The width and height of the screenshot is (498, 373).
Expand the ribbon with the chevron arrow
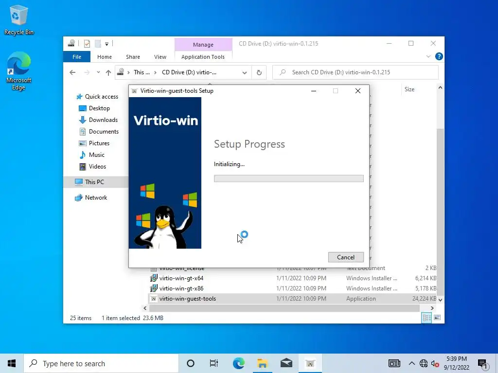click(428, 56)
